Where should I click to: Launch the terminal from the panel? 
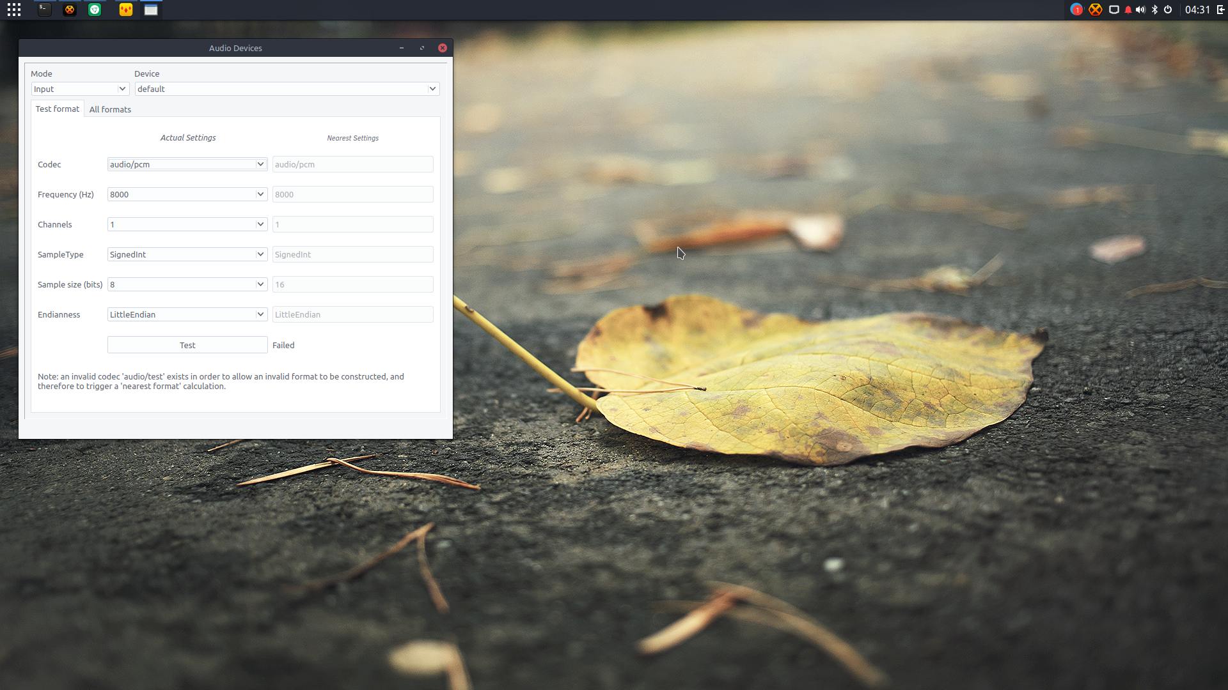coord(44,10)
